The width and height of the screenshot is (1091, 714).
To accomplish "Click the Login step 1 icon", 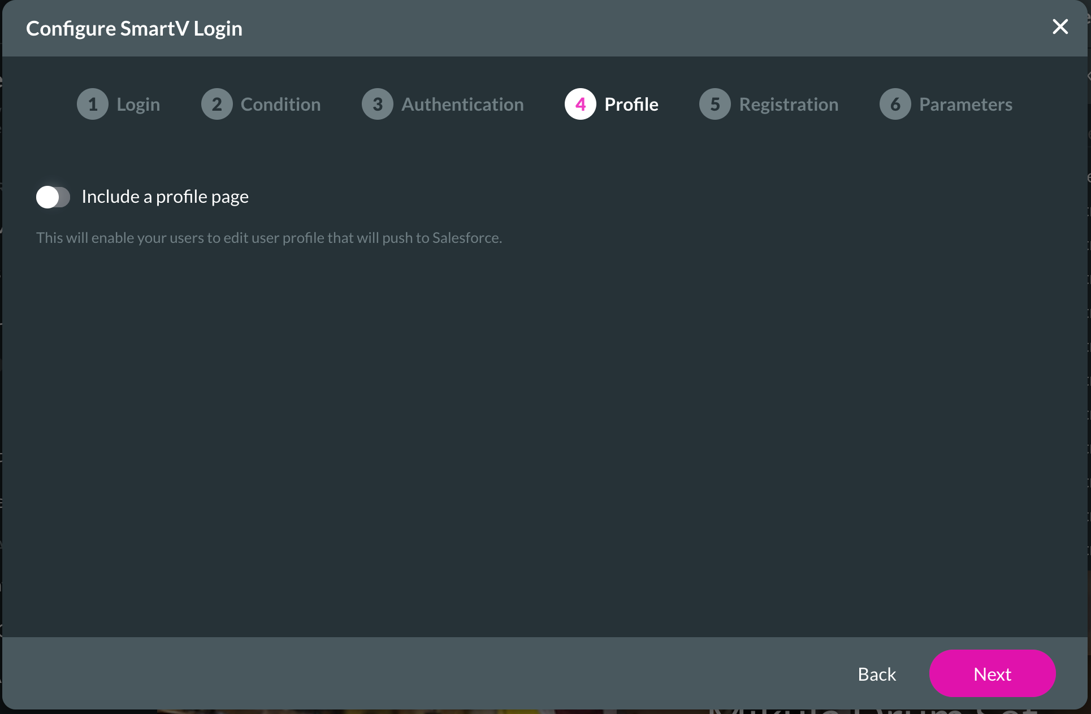I will (x=93, y=103).
